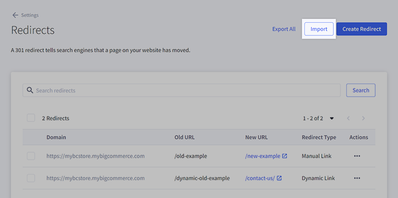Click the Actions column header

point(359,137)
